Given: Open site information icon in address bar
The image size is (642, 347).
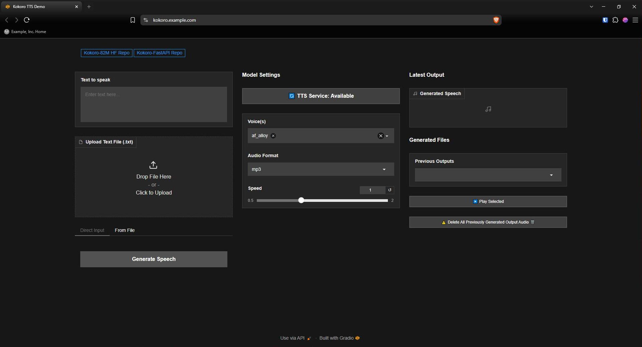Looking at the screenshot, I should [x=145, y=20].
